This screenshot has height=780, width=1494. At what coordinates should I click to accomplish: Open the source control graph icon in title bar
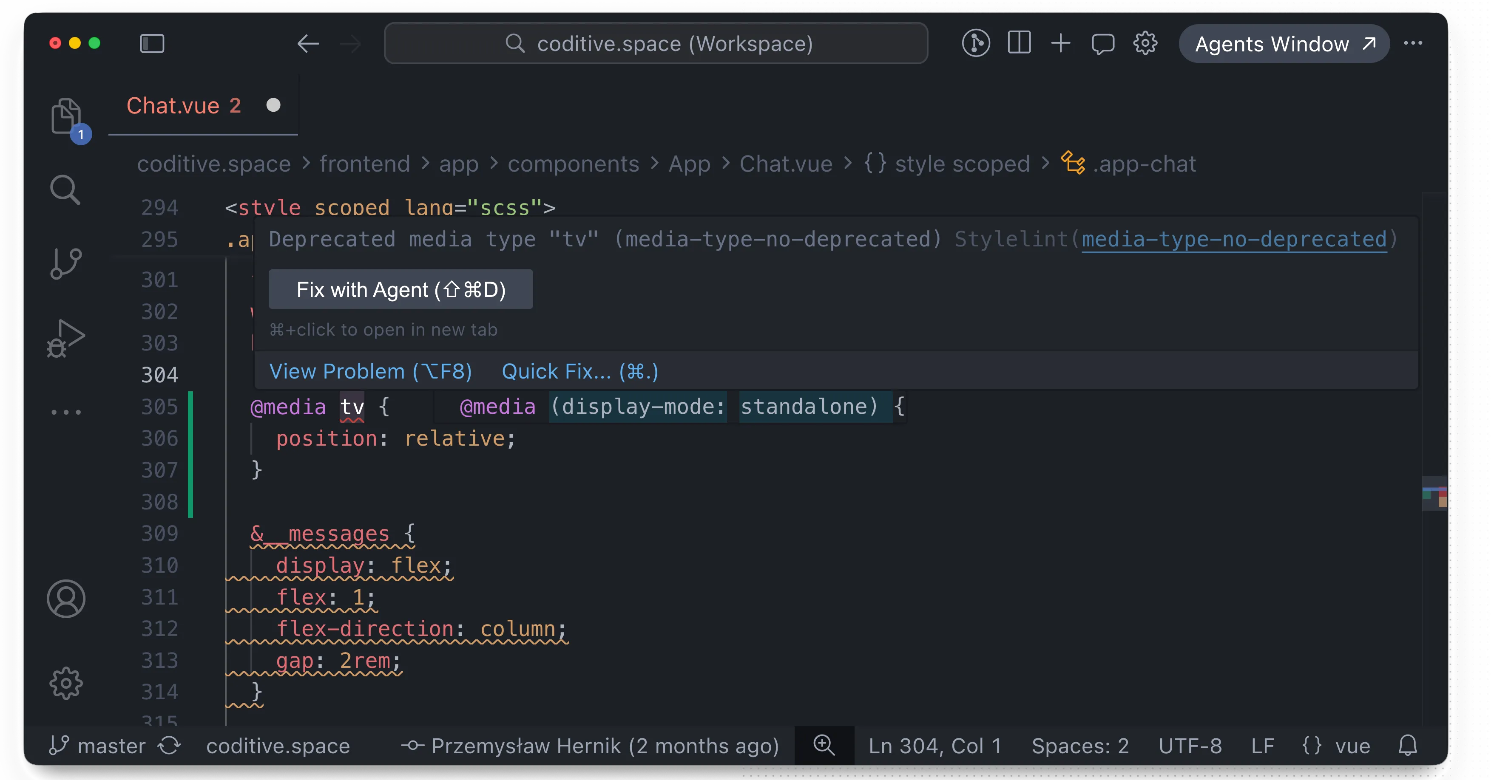click(975, 43)
